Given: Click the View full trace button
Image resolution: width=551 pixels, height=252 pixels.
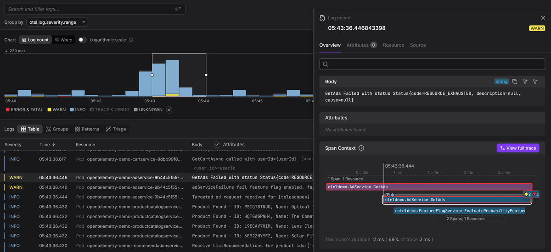Looking at the screenshot, I should click(517, 148).
